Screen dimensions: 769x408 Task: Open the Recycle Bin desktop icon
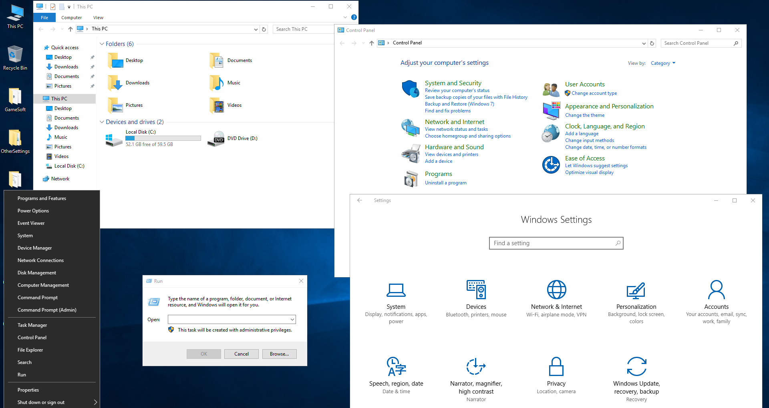[15, 55]
